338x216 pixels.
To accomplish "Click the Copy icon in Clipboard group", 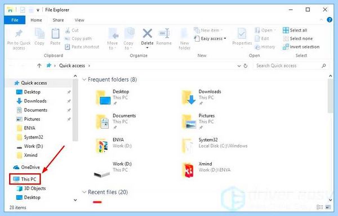I will [x=39, y=34].
